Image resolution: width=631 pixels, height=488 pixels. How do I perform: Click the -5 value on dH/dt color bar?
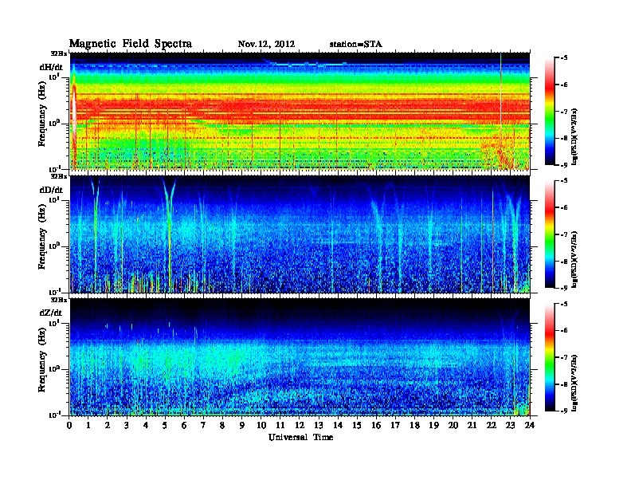tap(564, 58)
